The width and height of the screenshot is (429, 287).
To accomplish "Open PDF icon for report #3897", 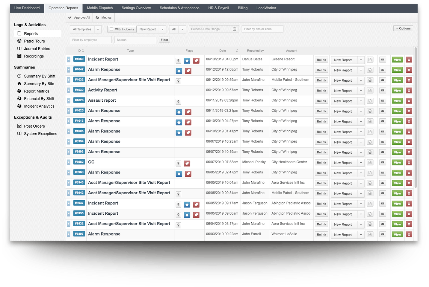I will (x=370, y=235).
